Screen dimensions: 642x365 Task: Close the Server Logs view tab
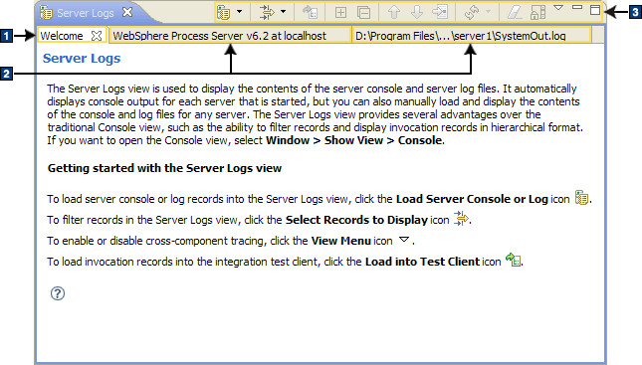pyautogui.click(x=127, y=12)
